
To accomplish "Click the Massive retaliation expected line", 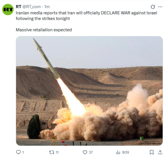I will [x=44, y=30].
